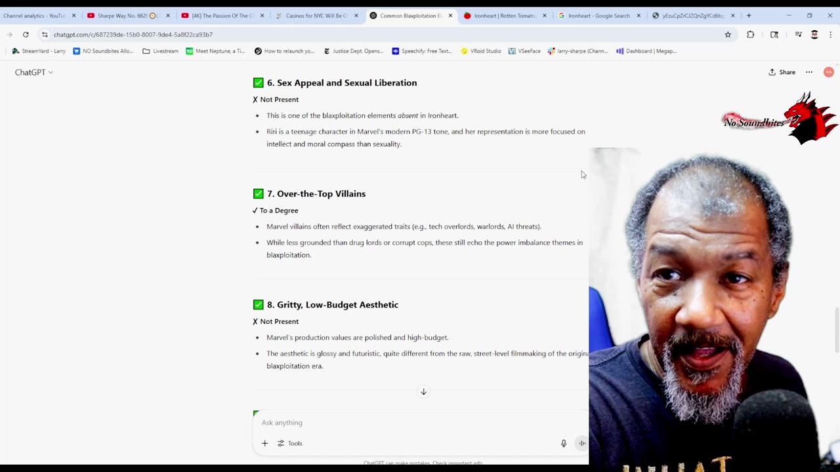Close the Casinos for NYC tab
This screenshot has width=840, height=472.
click(x=356, y=16)
